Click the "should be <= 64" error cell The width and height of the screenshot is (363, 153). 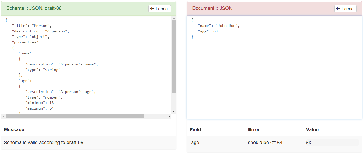coord(265,143)
